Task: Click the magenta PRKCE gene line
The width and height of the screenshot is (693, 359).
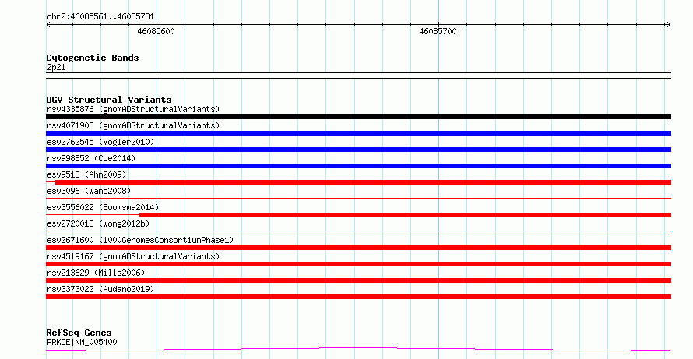Action: coord(358,350)
